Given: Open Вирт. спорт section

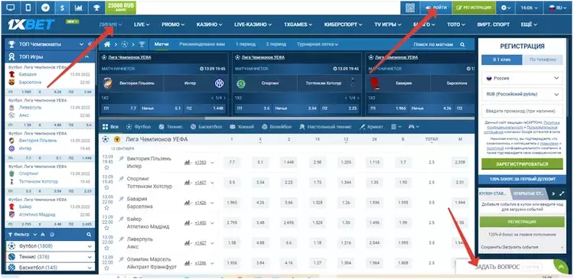Looking at the screenshot, I should [x=493, y=24].
